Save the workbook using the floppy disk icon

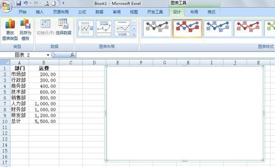(18, 3)
